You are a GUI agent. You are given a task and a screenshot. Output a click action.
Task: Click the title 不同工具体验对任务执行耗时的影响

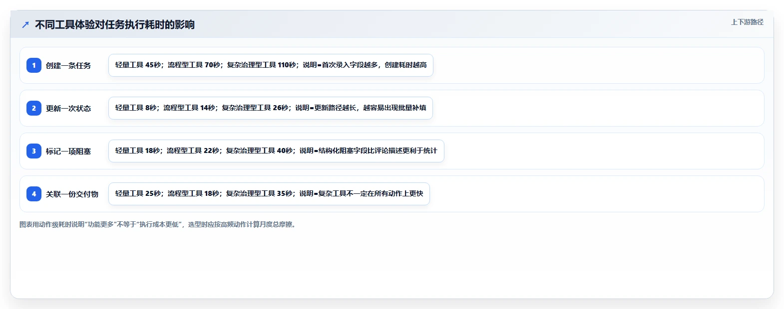click(115, 24)
